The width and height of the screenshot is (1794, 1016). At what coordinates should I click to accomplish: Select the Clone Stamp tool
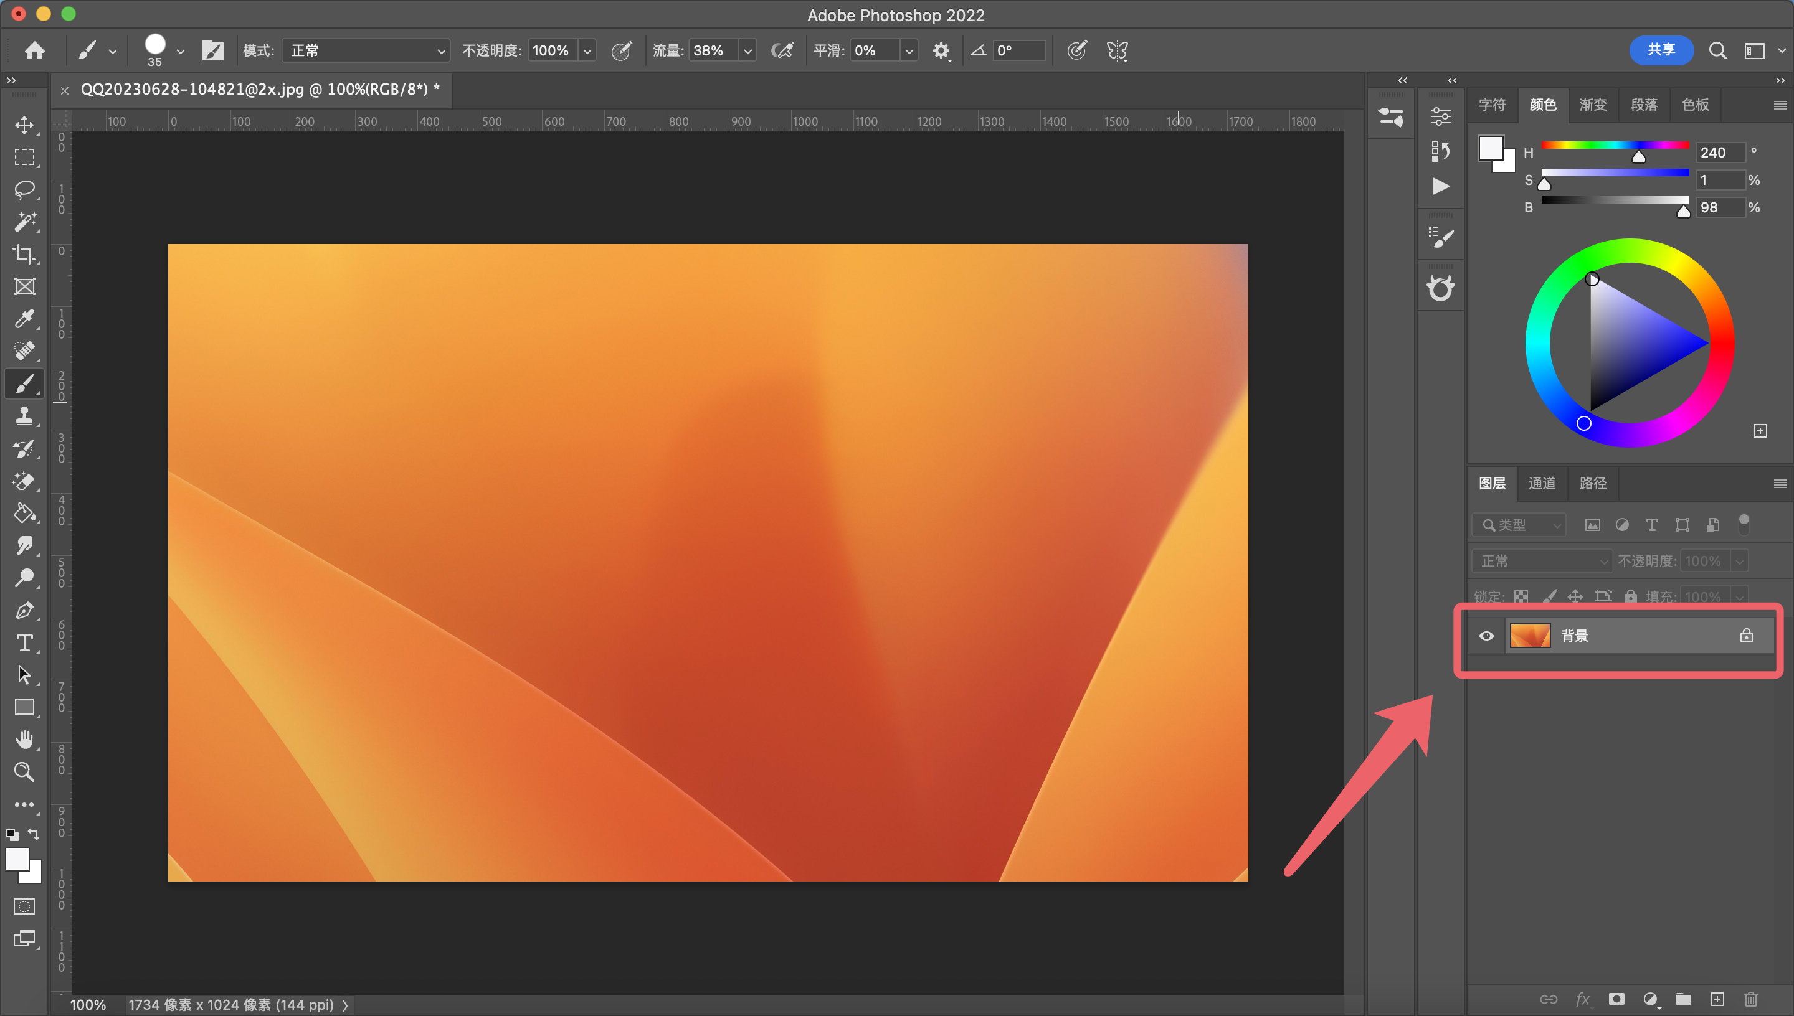tap(24, 416)
